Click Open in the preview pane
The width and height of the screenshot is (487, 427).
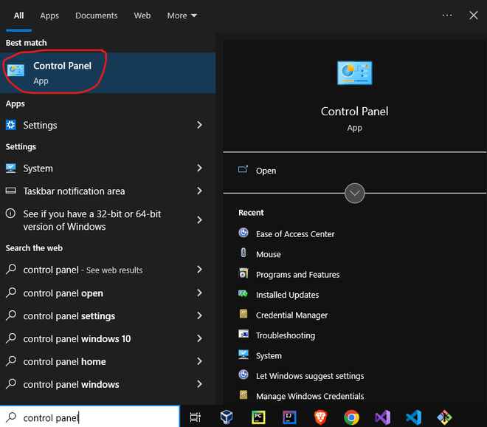click(x=266, y=171)
